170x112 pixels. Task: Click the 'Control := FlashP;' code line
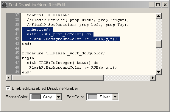tap(48, 15)
